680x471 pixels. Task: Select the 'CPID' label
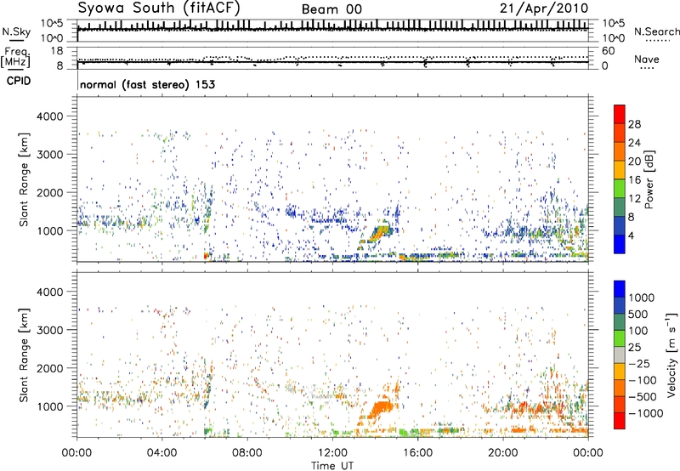19,81
